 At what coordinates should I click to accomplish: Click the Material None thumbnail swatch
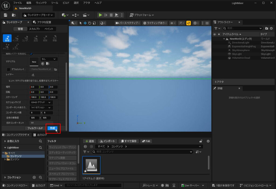[34, 62]
